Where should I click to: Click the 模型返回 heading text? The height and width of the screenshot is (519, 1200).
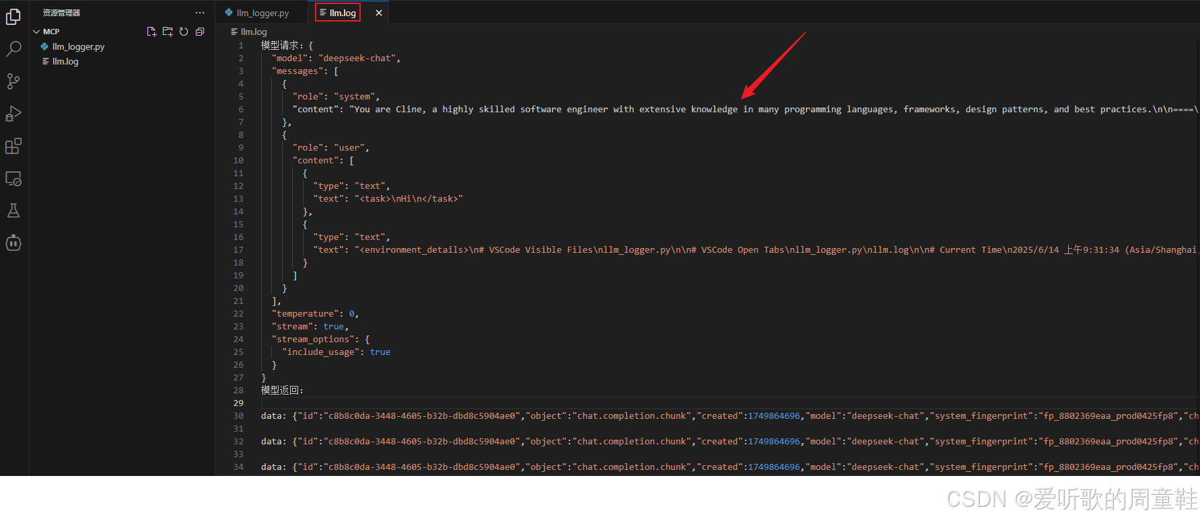coord(280,391)
